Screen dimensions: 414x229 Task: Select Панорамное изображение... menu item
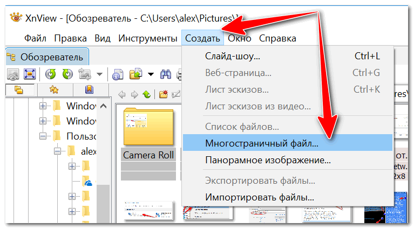288,160
